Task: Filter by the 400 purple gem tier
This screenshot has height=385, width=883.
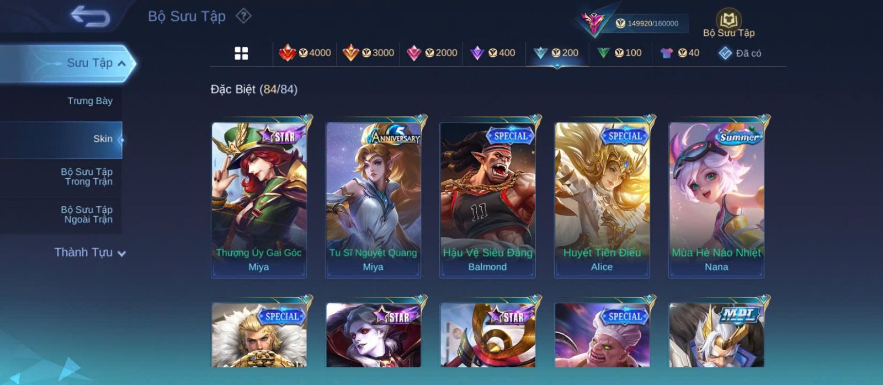Action: tap(493, 53)
